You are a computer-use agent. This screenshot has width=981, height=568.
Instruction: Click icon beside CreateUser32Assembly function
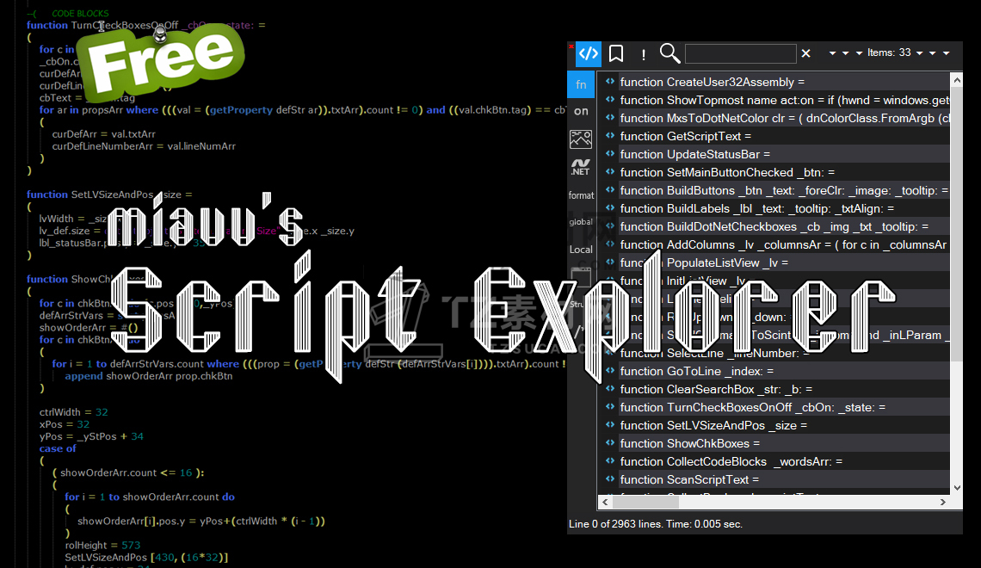[x=610, y=81]
